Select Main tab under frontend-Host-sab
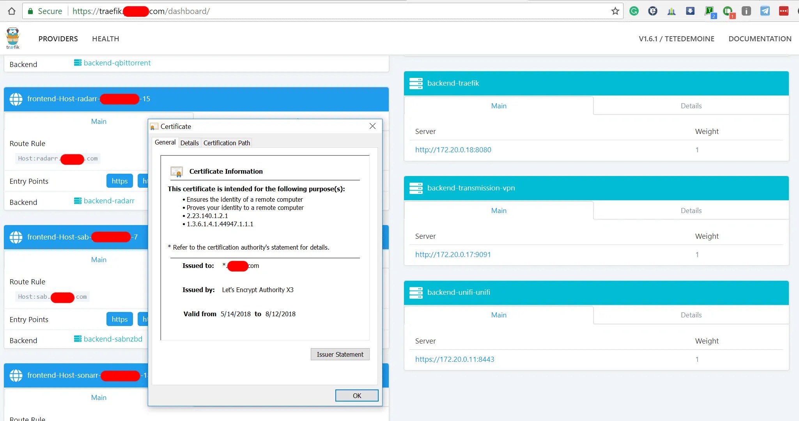The width and height of the screenshot is (799, 421). click(99, 260)
